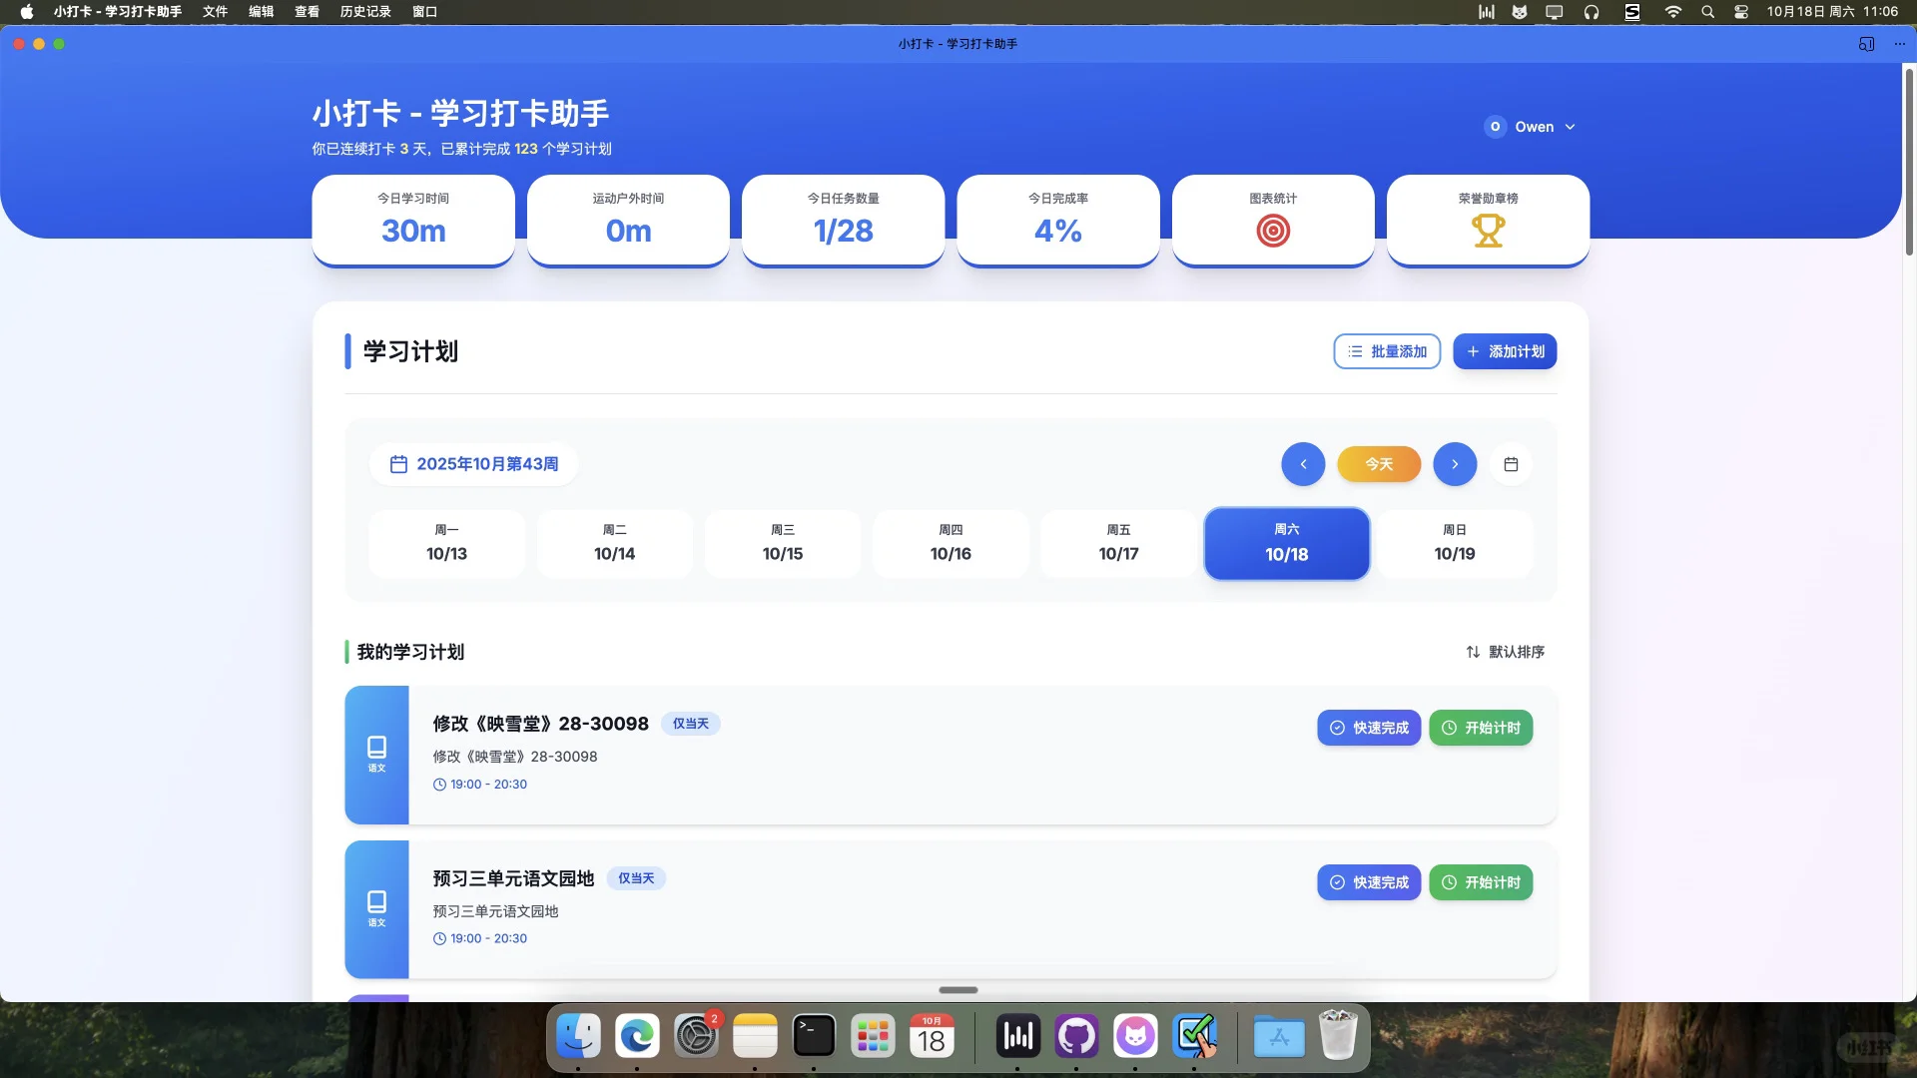Viewport: 1917px width, 1078px height.
Task: Open the 查看 menu
Action: point(307,11)
